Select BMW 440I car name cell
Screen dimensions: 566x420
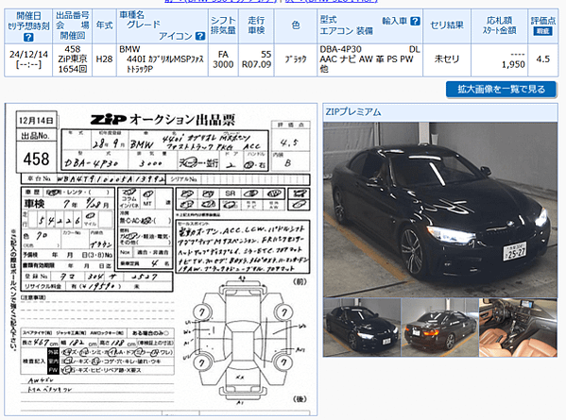(x=163, y=59)
